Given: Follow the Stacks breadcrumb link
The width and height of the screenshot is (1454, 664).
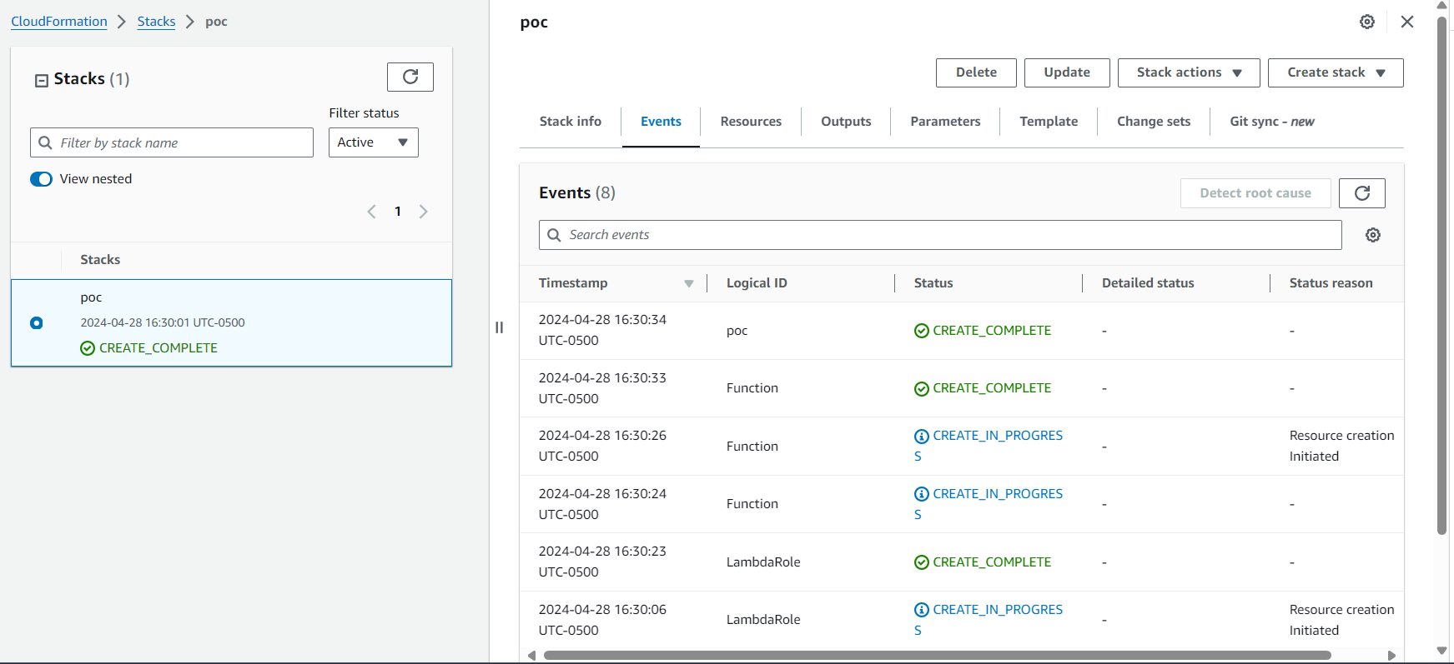Looking at the screenshot, I should 156,22.
